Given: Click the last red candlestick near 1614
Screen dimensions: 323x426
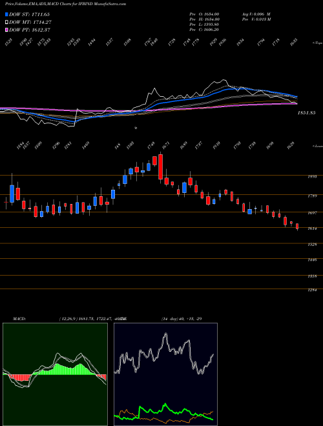Looking at the screenshot, I should click(297, 227).
